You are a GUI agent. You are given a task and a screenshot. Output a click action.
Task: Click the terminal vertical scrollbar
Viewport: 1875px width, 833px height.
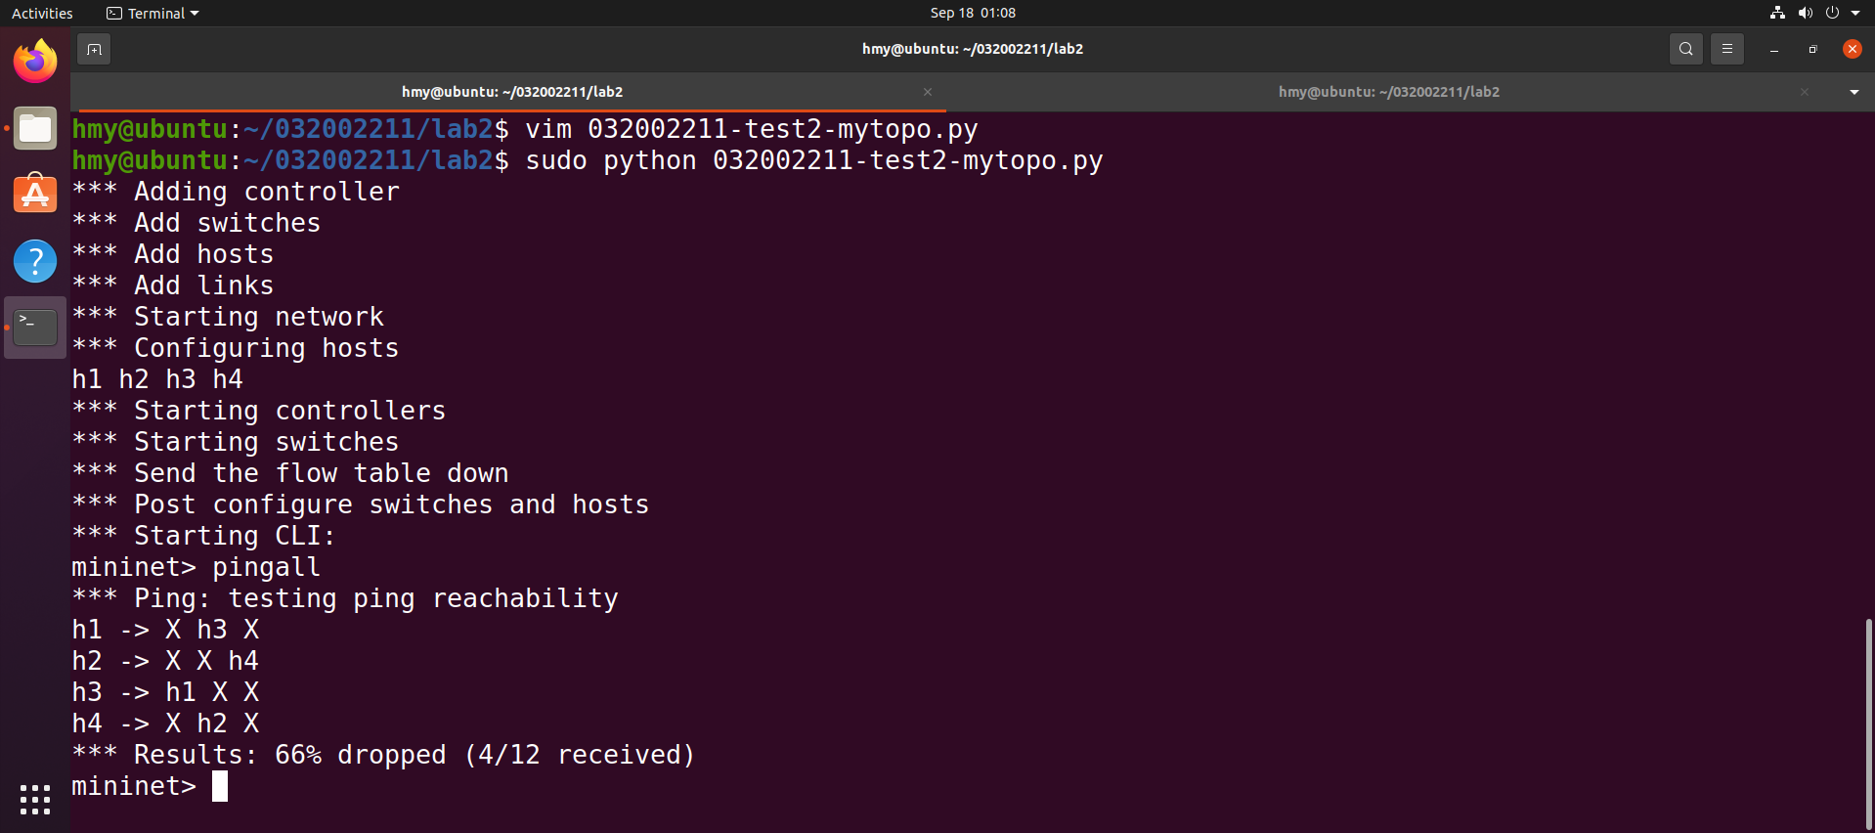pos(1868,723)
